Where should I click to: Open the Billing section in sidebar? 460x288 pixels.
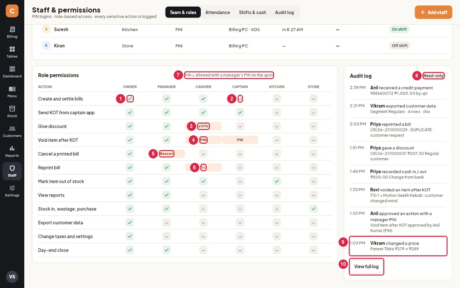[x=12, y=32]
